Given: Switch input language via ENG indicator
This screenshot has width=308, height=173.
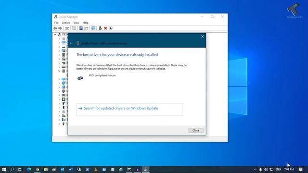Looking at the screenshot, I should coord(278,170).
